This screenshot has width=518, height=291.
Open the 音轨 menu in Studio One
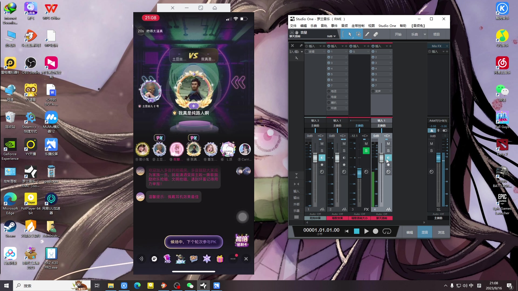(324, 26)
